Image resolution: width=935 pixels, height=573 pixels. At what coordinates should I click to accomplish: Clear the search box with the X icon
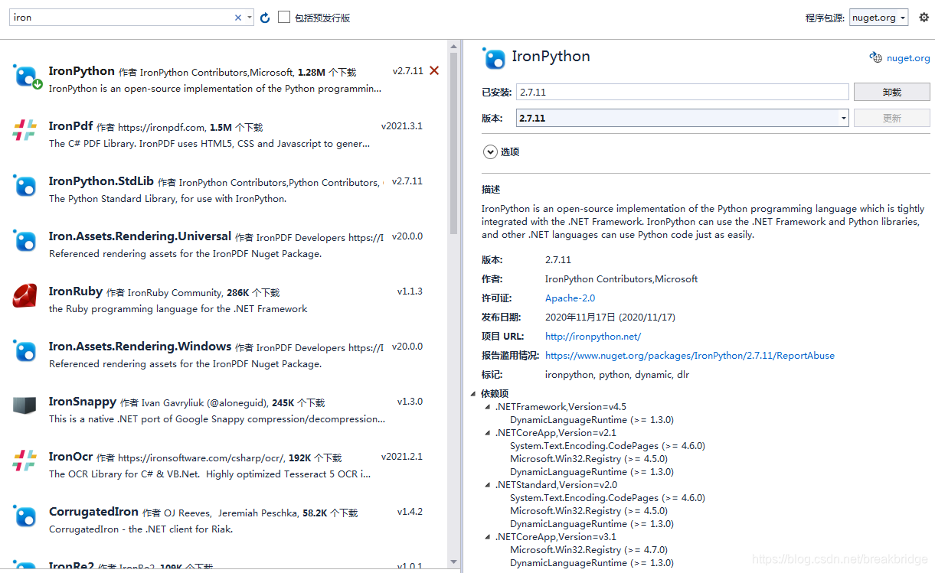[x=237, y=16]
